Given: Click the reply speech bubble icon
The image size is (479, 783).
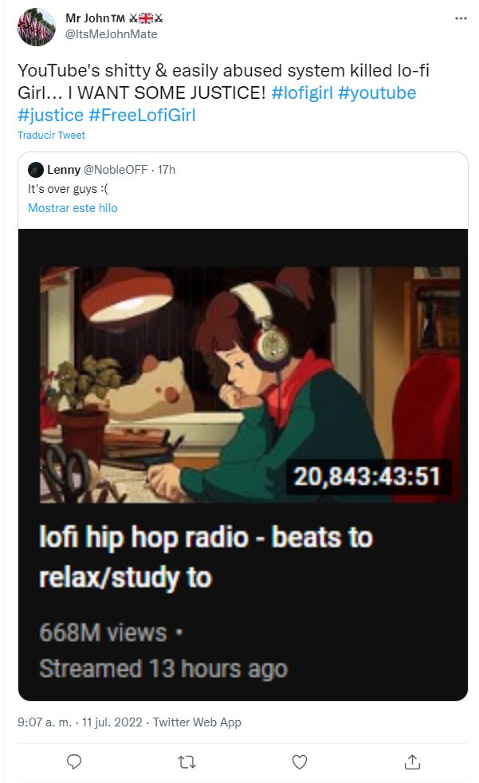Looking at the screenshot, I should (74, 761).
